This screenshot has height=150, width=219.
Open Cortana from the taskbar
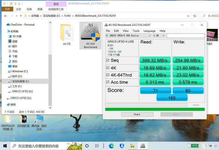coord(87,146)
